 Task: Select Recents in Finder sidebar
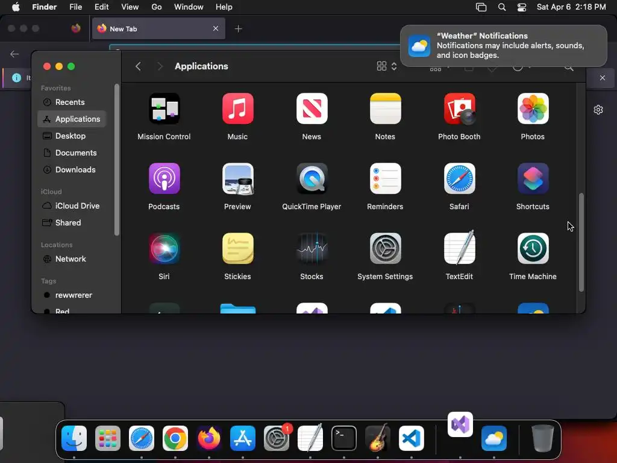click(72, 102)
